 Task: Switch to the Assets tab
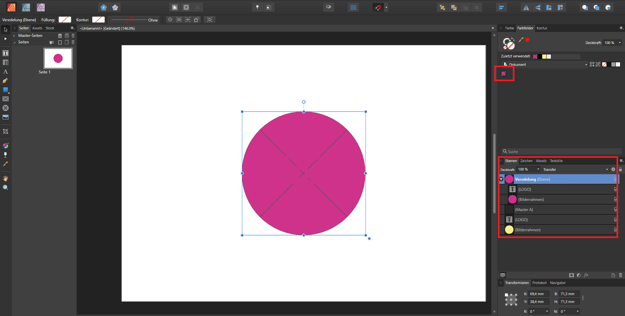coord(37,28)
